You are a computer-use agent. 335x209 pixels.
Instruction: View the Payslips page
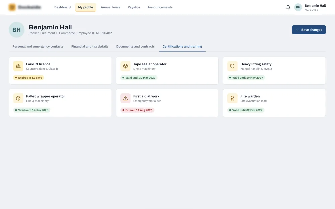pyautogui.click(x=134, y=7)
